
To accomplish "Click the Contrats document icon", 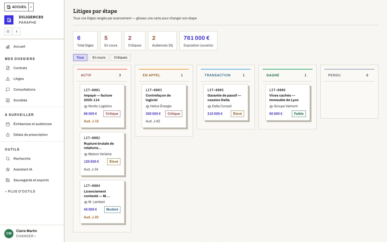I will pos(8,68).
